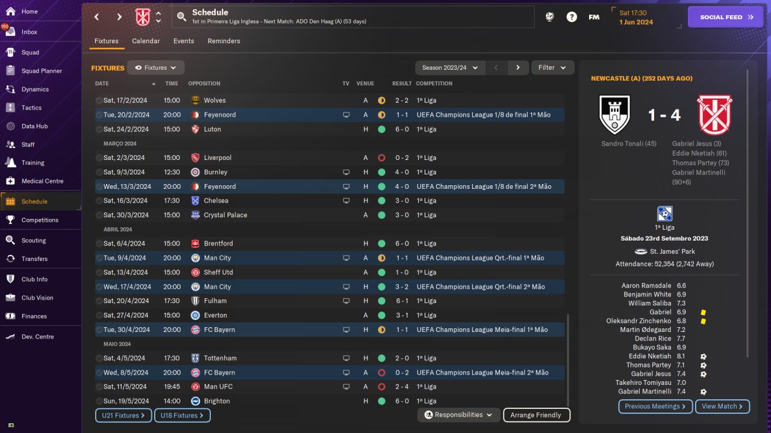Screen dimensions: 771x433
Task: Open the Transfers arrows icon
Action: (10, 259)
